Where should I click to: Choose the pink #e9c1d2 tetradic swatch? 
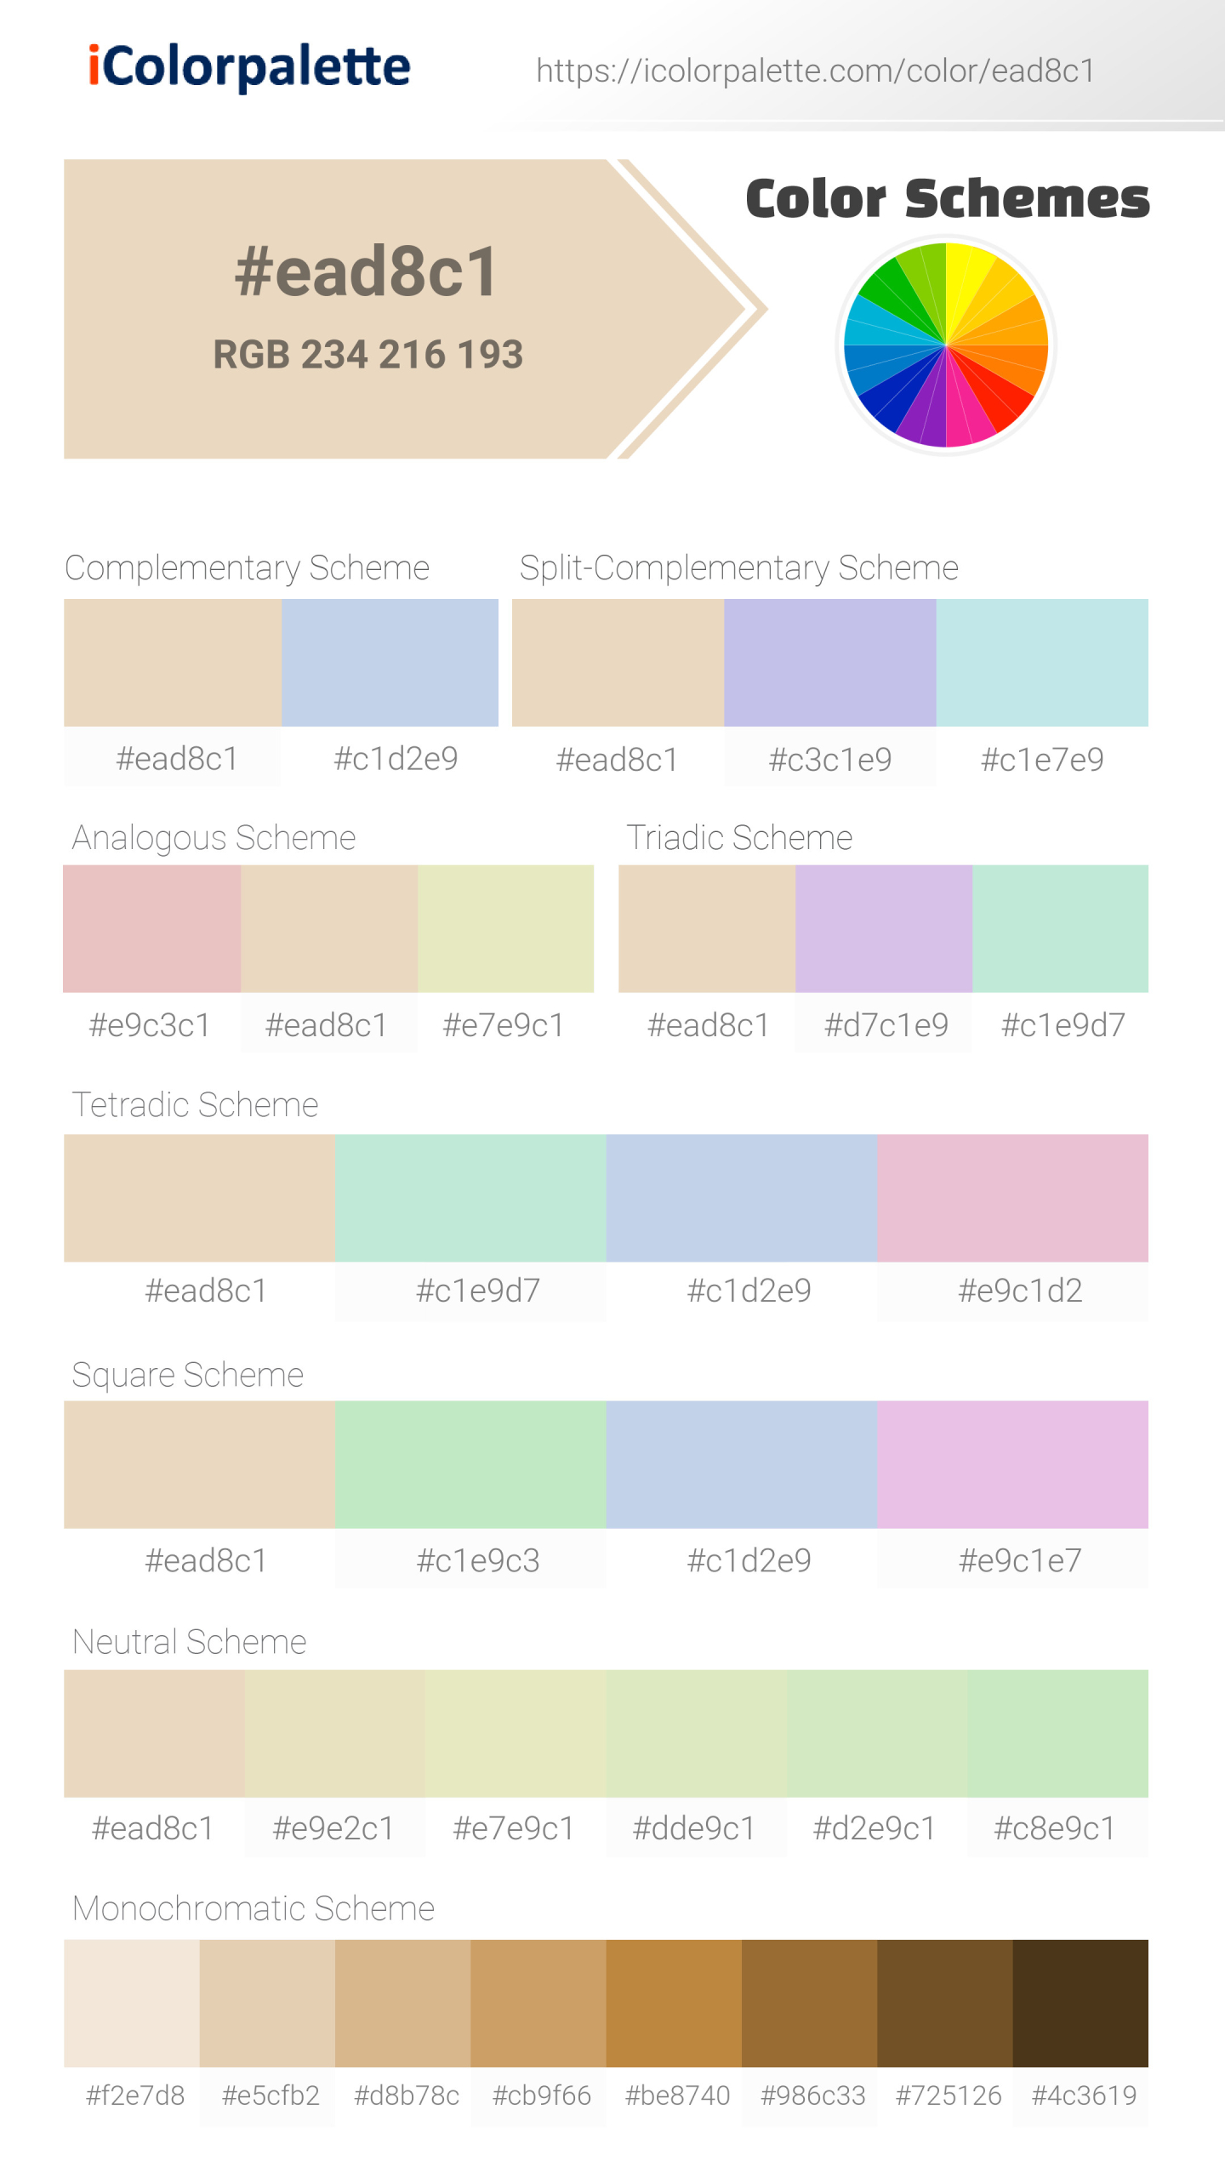(x=1012, y=1197)
